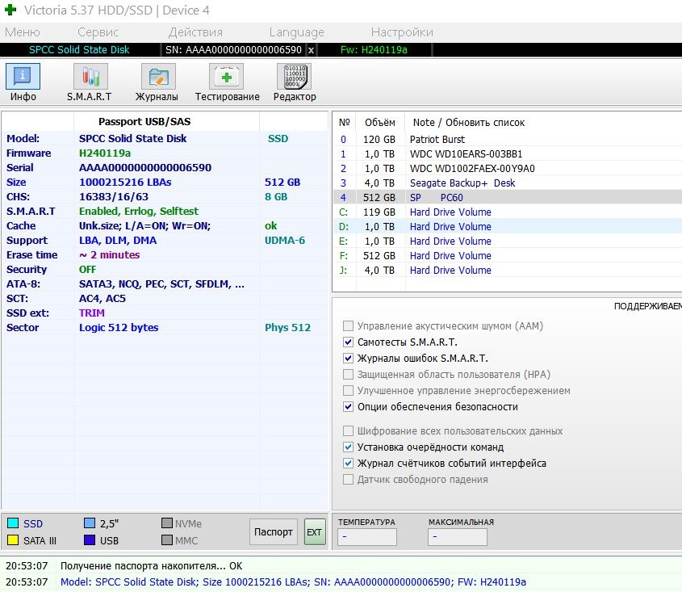Click the SN: AAAA0000000000006590 top bar field
The width and height of the screenshot is (682, 592).
pyautogui.click(x=233, y=50)
